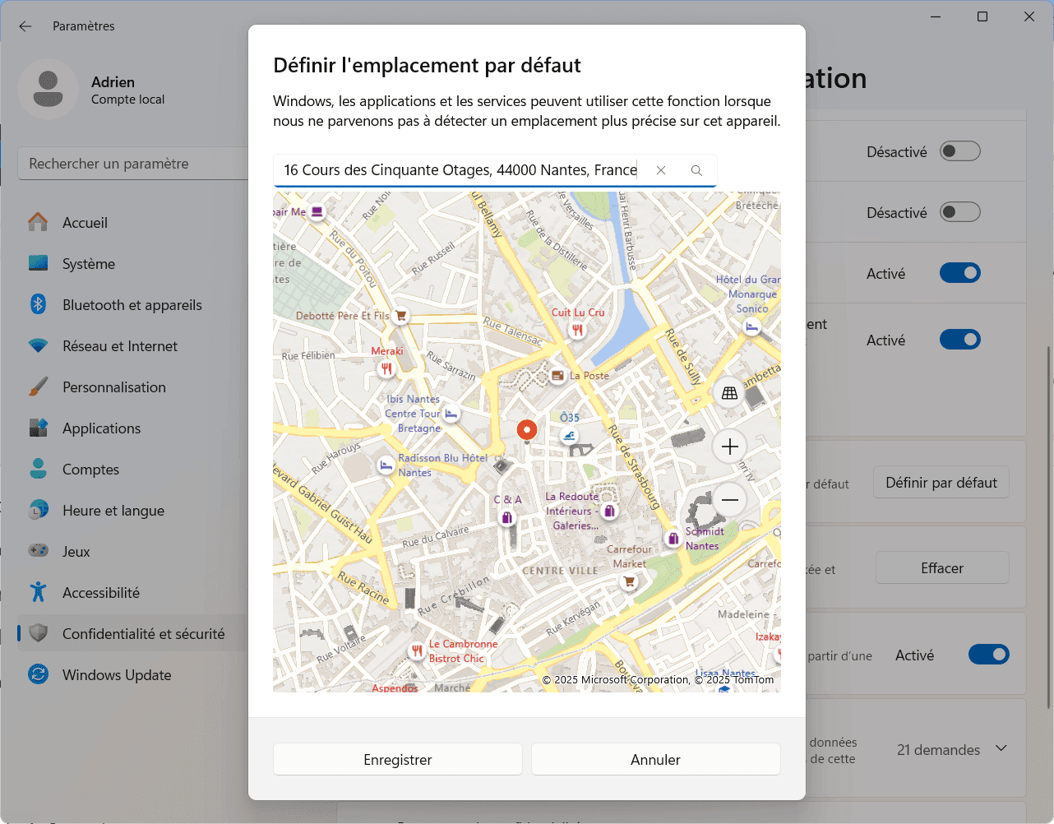Save the location with Enregistrer
The image size is (1054, 824).
click(398, 760)
